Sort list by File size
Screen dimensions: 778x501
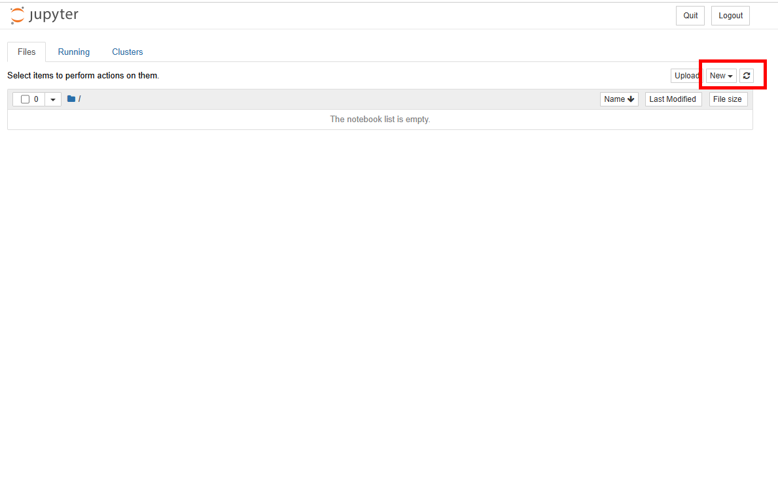click(x=728, y=99)
